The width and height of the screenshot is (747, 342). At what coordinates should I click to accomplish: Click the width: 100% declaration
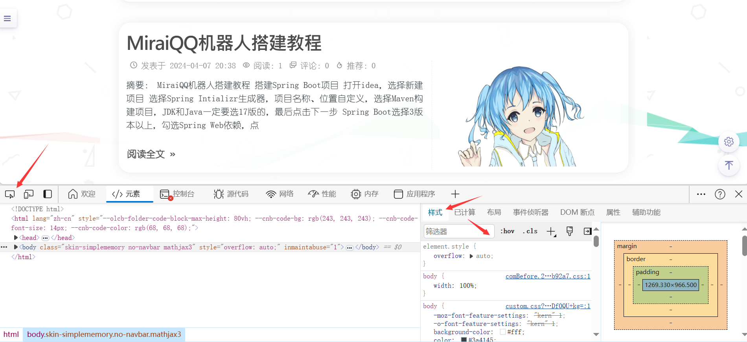(x=455, y=286)
